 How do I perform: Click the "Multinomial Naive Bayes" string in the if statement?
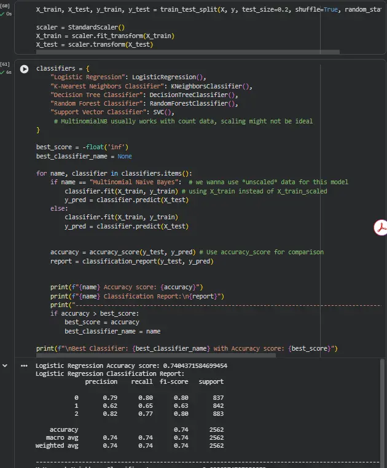click(133, 182)
